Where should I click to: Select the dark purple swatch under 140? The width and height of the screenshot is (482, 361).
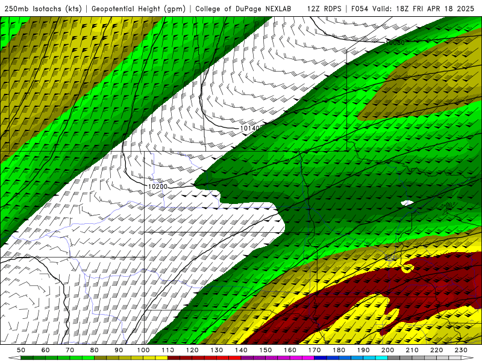tap(247, 358)
